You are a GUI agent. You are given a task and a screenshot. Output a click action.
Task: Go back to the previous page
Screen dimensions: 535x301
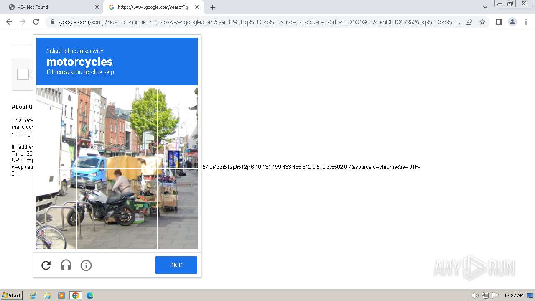[9, 22]
